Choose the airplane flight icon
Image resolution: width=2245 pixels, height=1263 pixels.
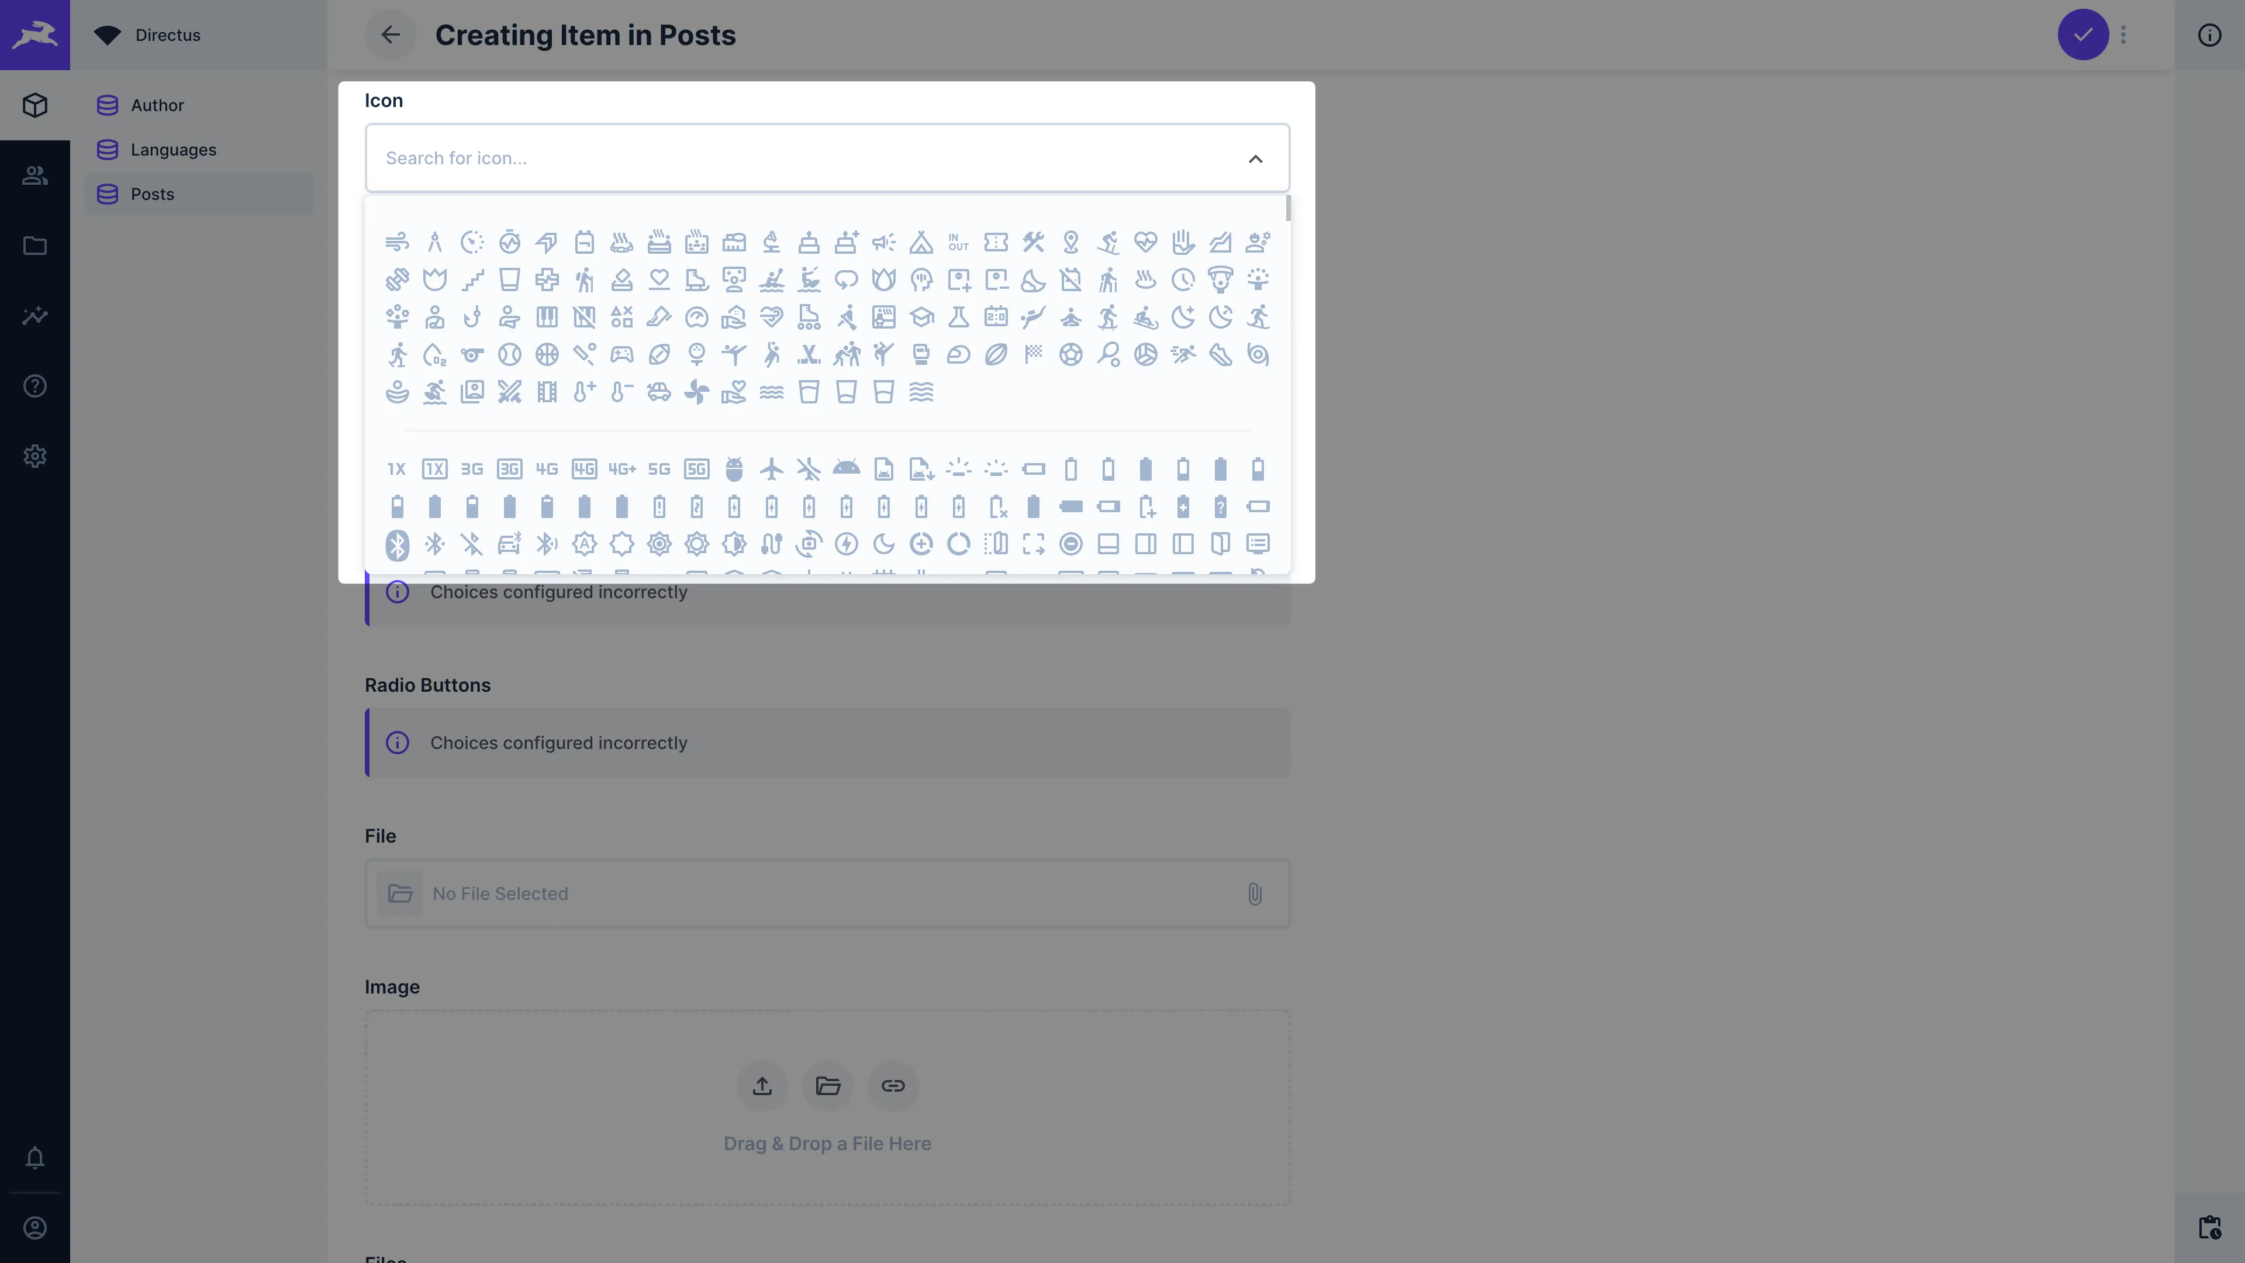pos(771,469)
